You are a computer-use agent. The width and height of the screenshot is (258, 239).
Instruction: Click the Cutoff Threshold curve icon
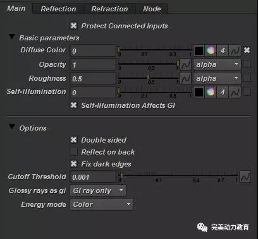[245, 177]
